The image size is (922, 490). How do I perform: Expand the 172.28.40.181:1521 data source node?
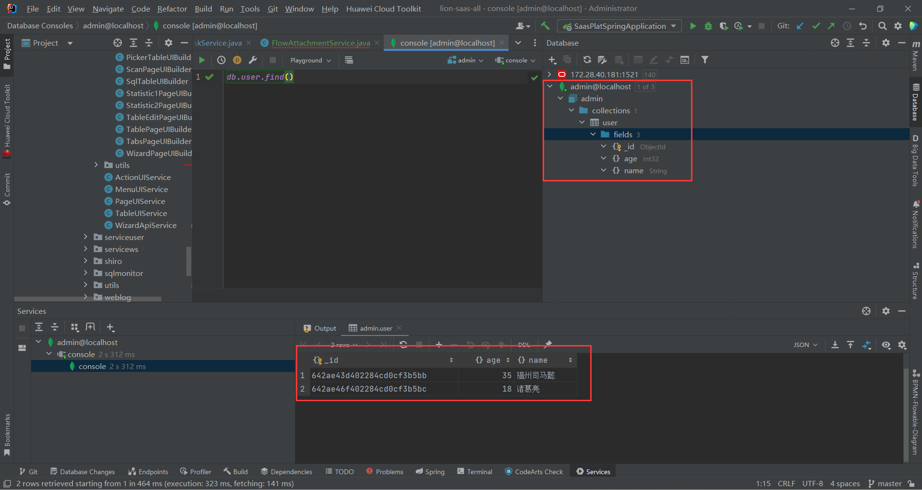point(550,74)
